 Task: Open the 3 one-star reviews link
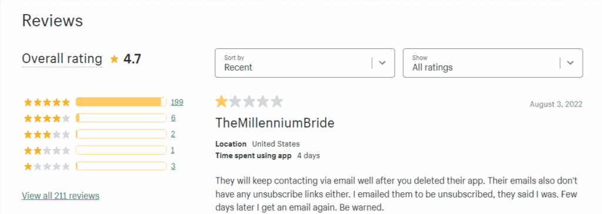coord(173,166)
